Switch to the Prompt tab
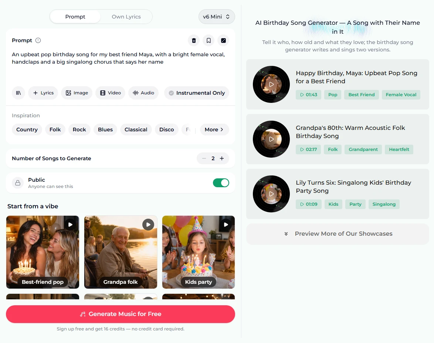 75,17
